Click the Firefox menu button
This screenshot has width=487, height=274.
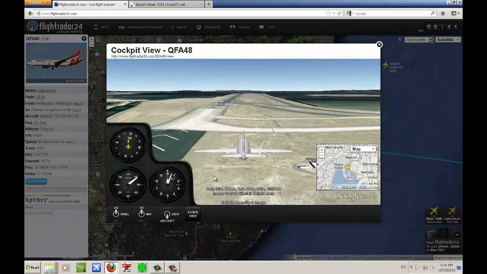[37, 2]
